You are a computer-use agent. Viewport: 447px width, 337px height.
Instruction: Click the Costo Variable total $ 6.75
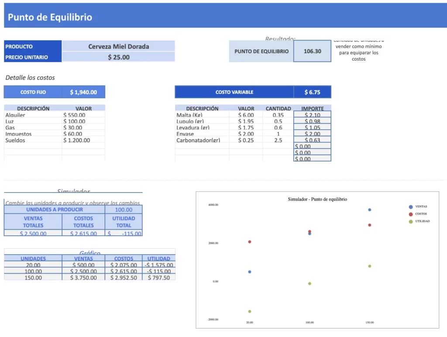312,92
